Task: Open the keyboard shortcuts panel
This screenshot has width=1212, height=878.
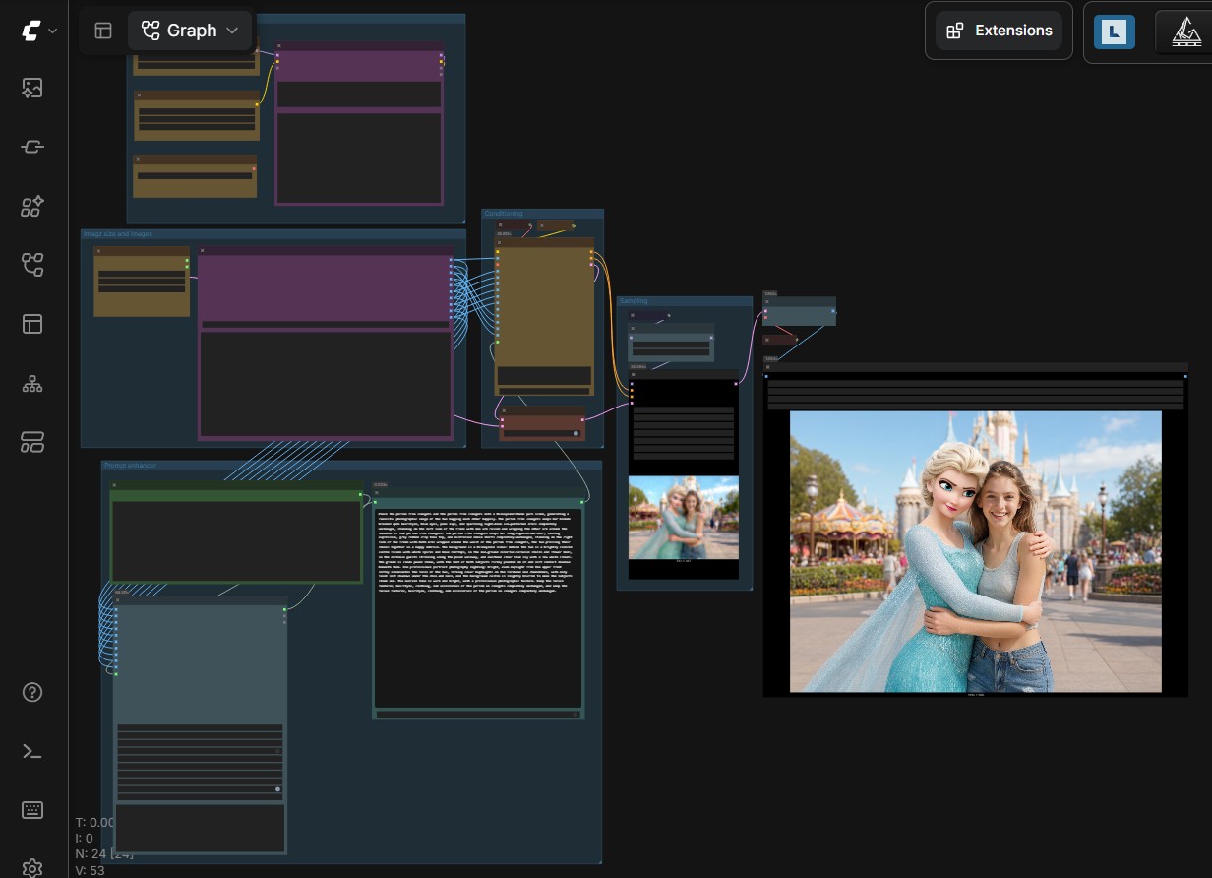Action: tap(32, 810)
